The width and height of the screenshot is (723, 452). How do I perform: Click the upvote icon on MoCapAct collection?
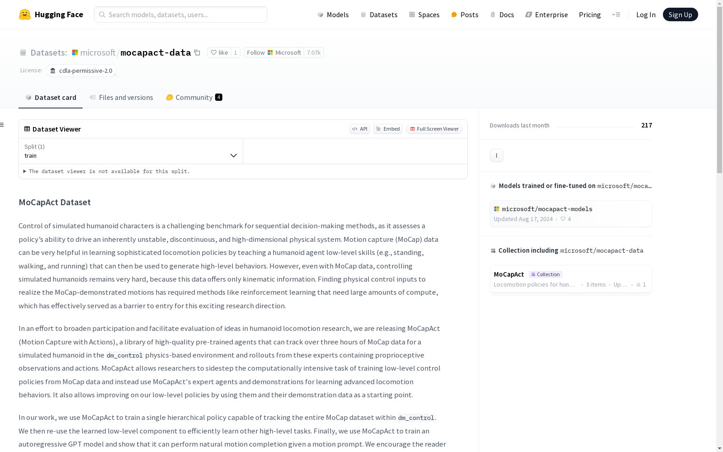[638, 284]
